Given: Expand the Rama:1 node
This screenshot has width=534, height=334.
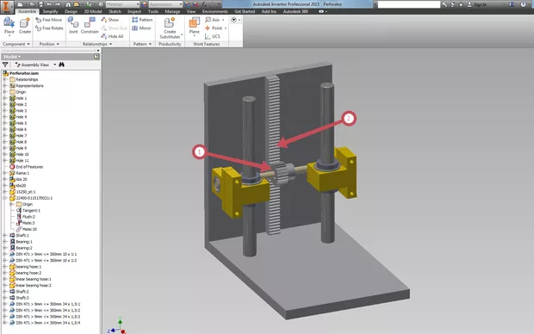Looking at the screenshot, I should (x=5, y=173).
